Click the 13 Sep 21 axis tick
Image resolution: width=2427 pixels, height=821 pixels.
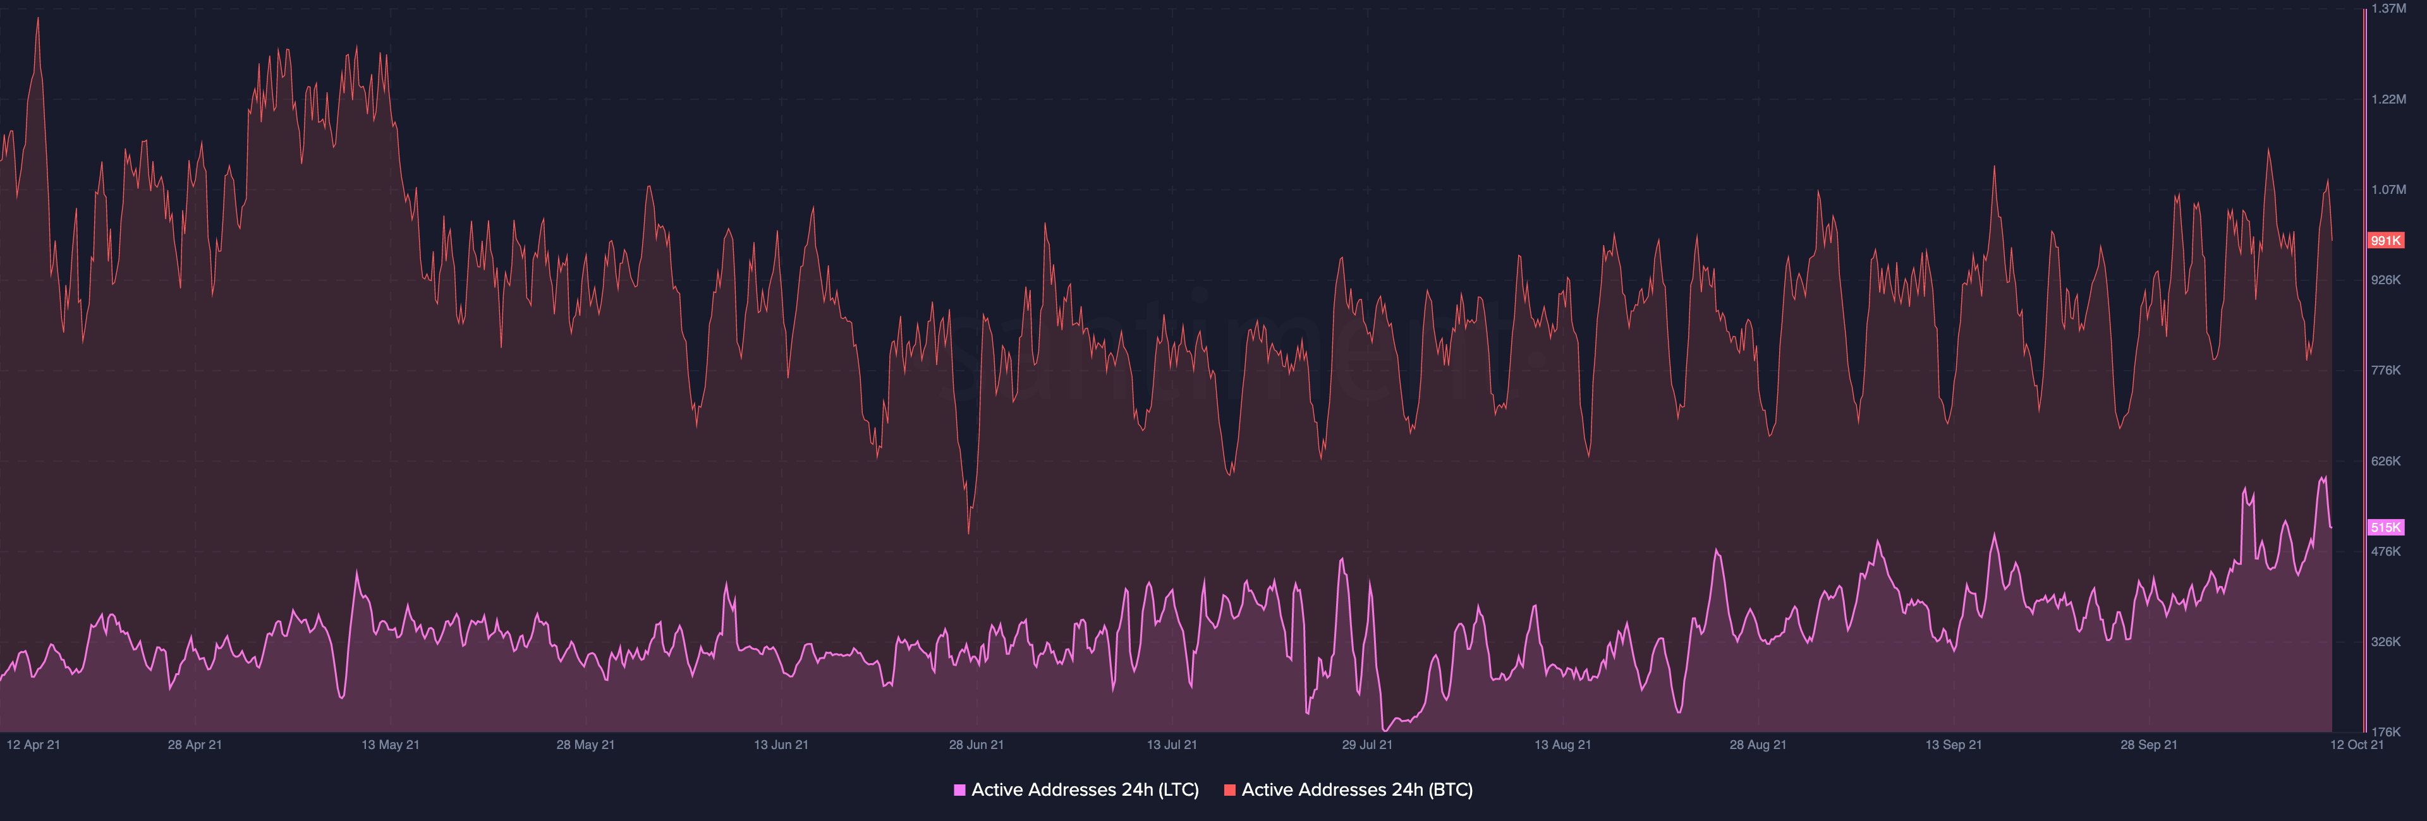[x=1953, y=745]
